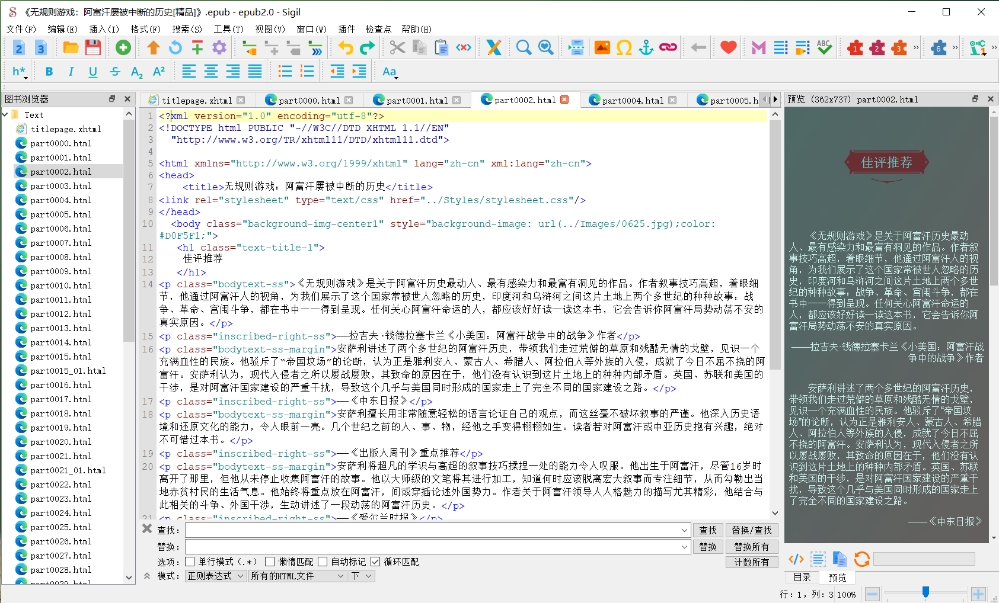Open the metadata editor (M icon)
This screenshot has height=603, width=999.
click(758, 47)
